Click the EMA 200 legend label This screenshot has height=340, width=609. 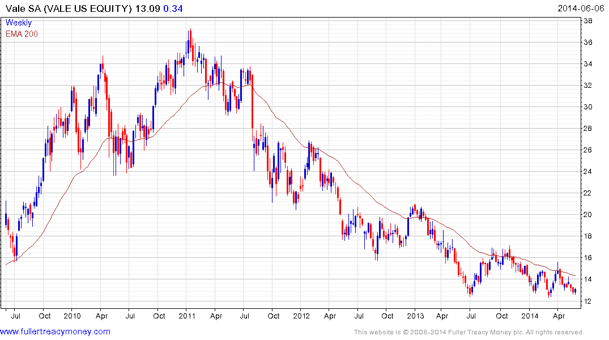click(x=22, y=34)
